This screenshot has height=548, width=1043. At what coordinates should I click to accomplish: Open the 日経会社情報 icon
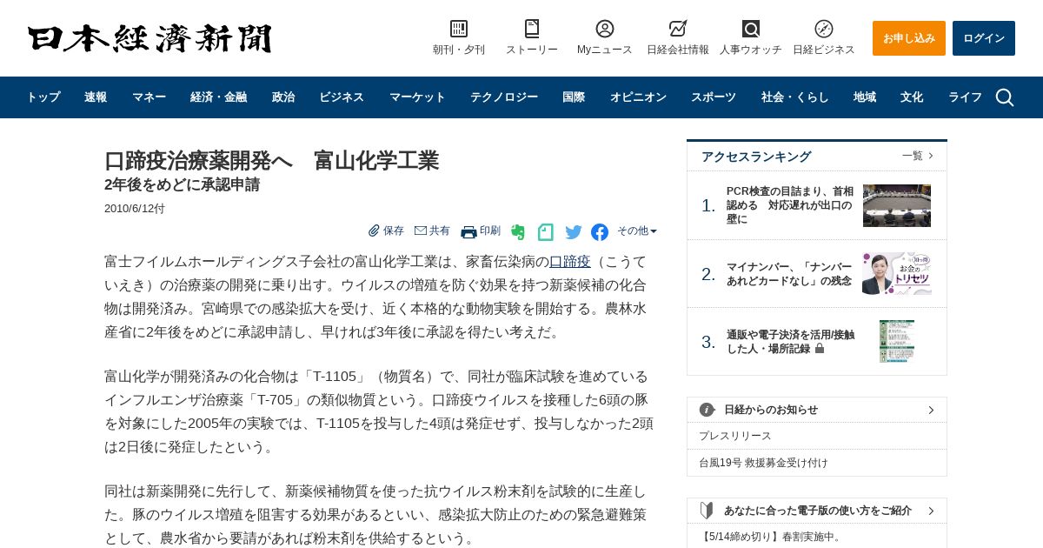pyautogui.click(x=678, y=29)
